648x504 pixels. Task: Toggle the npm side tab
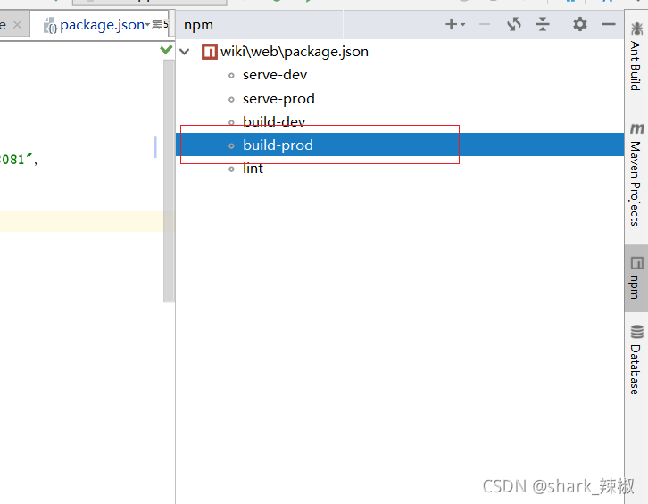(x=636, y=278)
